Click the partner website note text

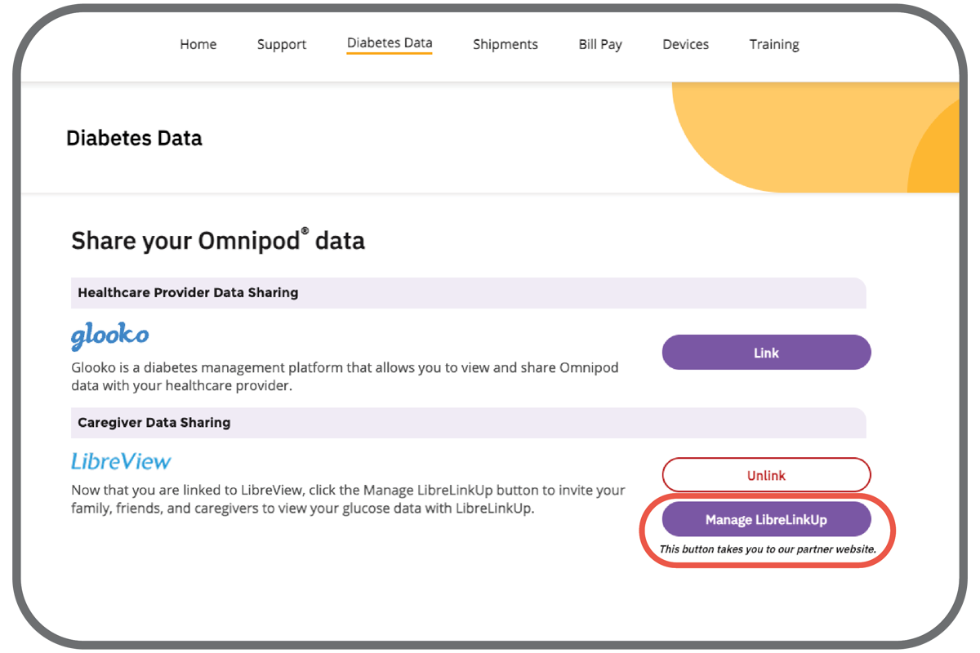click(768, 549)
